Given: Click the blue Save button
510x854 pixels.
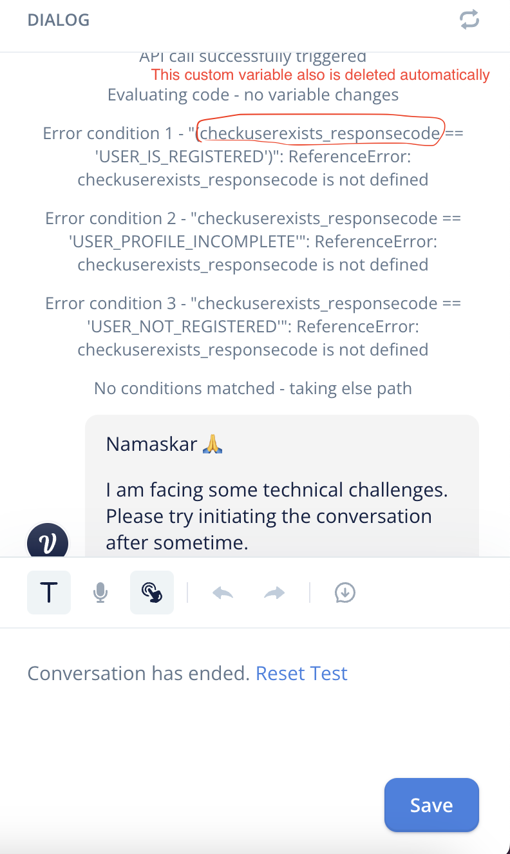Looking at the screenshot, I should 431,805.
